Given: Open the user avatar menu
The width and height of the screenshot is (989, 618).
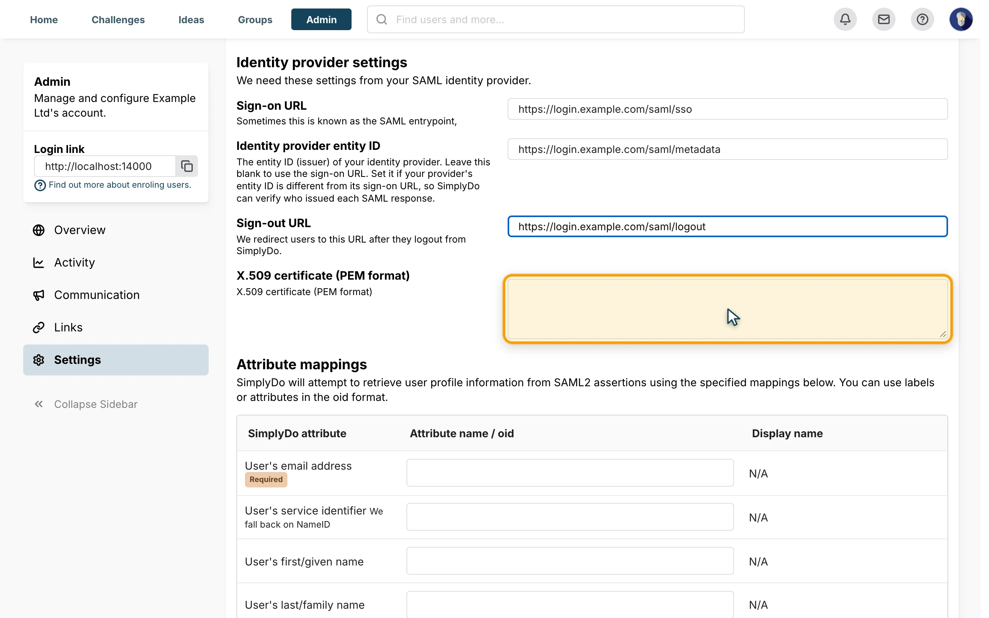Looking at the screenshot, I should [x=960, y=19].
